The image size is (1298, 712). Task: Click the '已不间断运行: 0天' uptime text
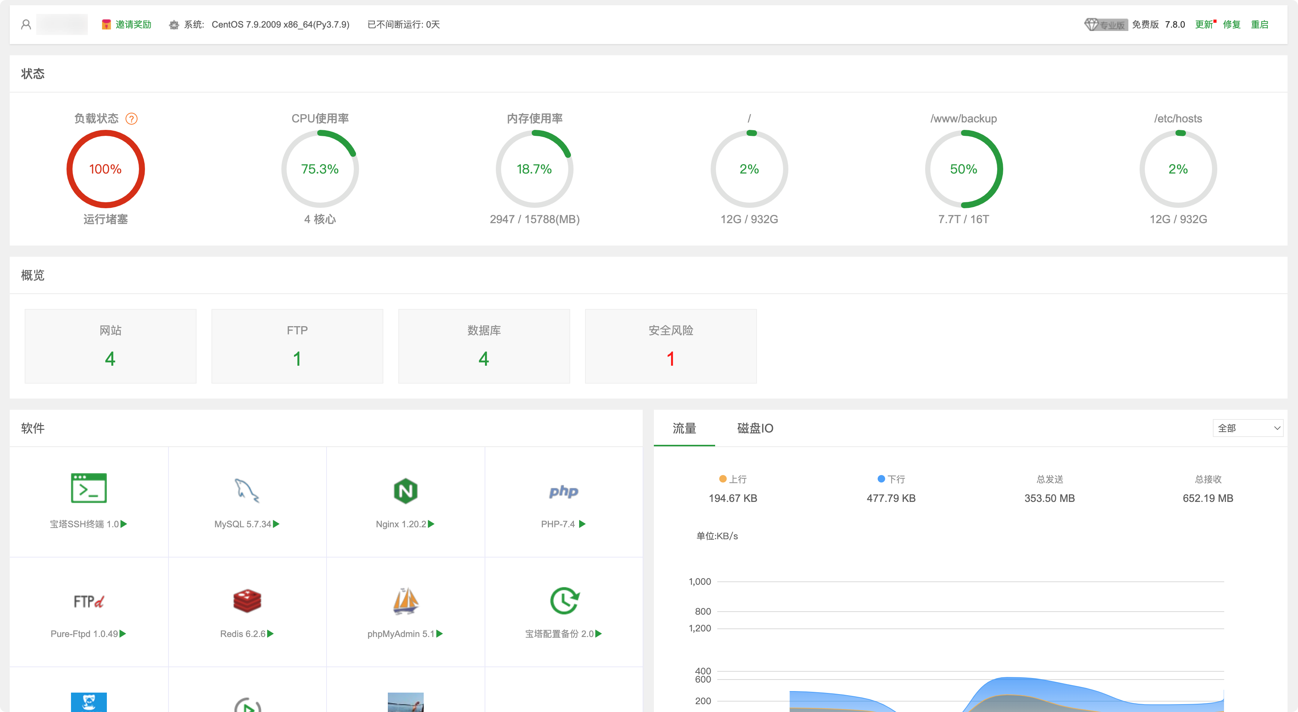click(404, 25)
